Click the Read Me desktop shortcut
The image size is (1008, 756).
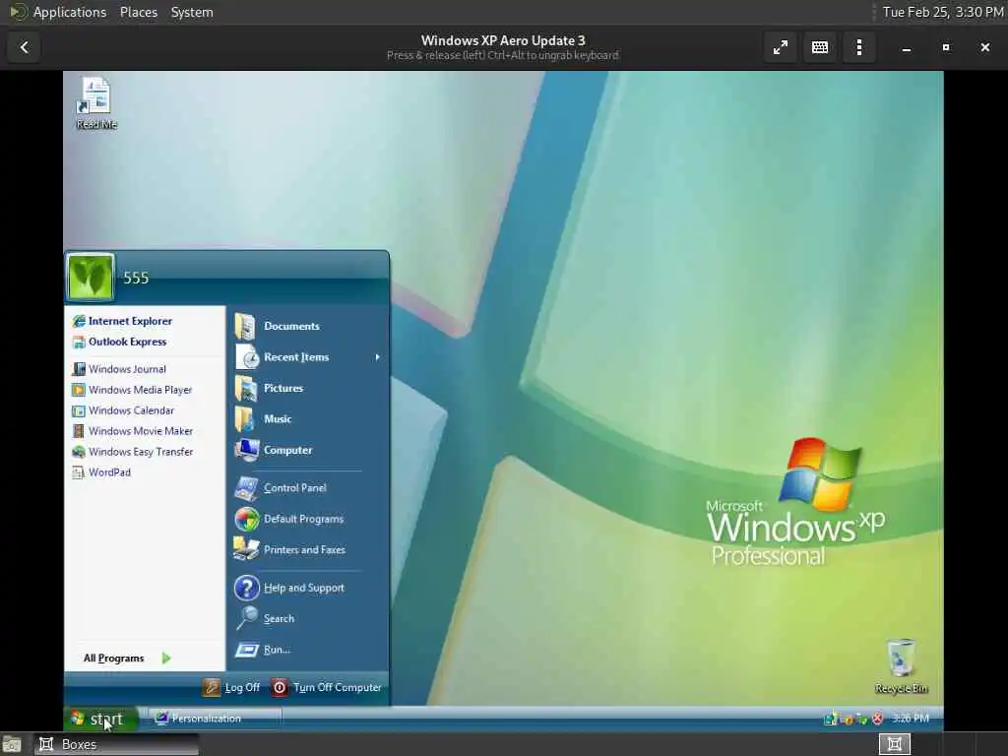click(x=95, y=102)
